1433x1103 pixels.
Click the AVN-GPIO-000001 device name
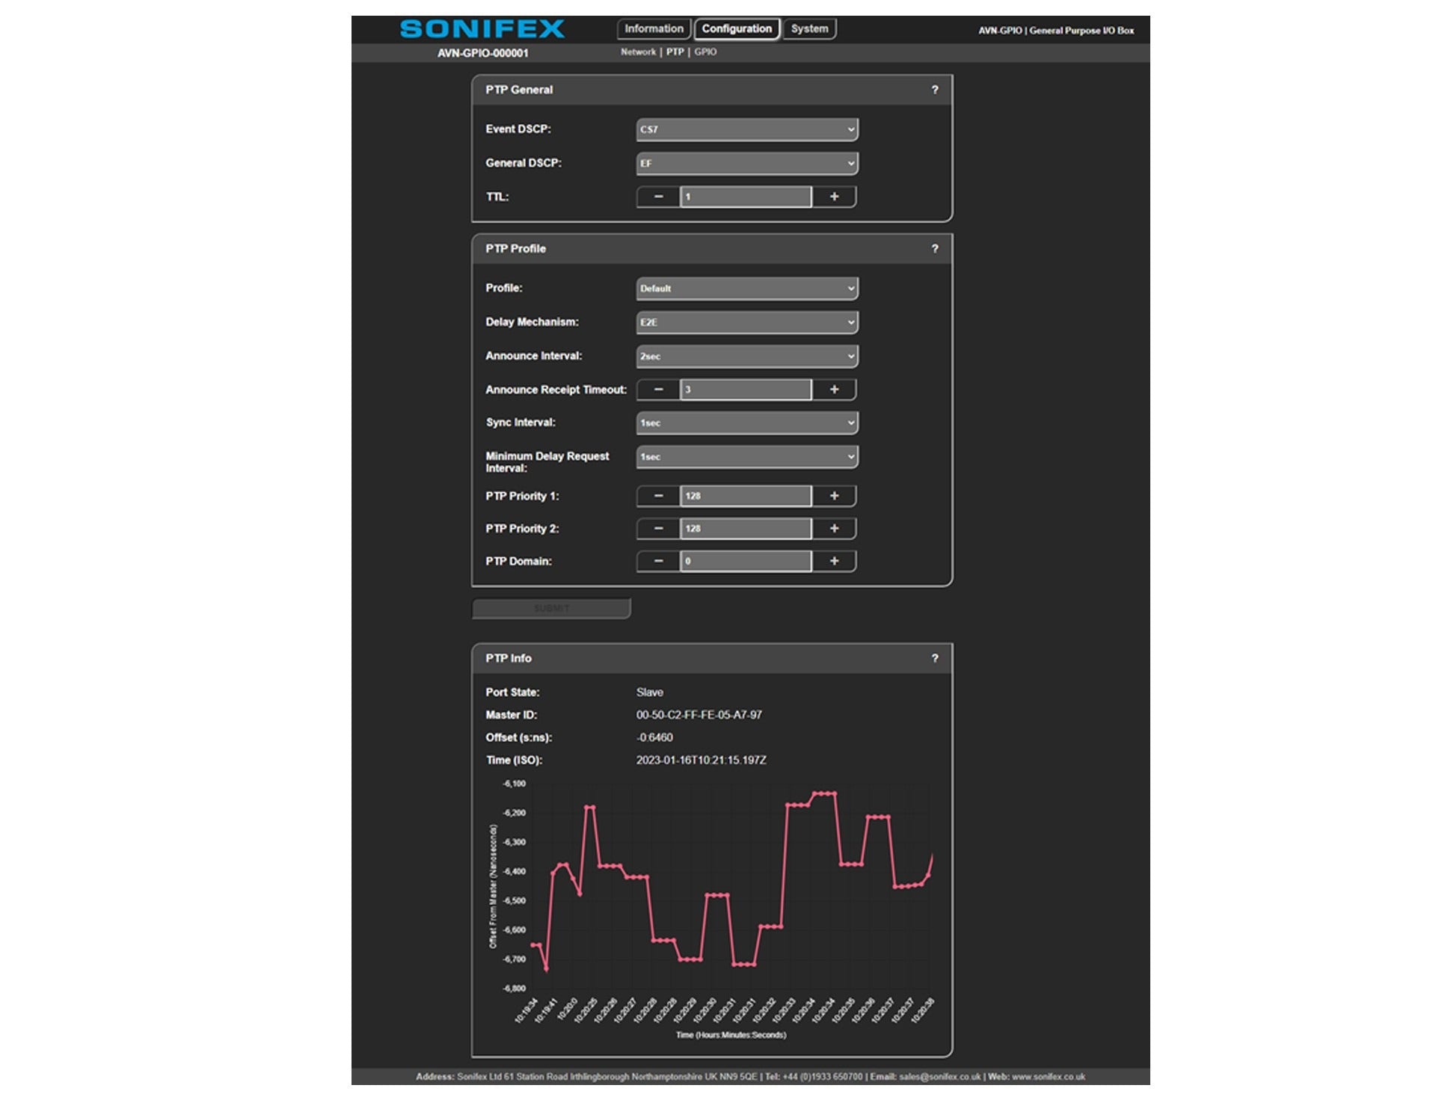[x=483, y=53]
